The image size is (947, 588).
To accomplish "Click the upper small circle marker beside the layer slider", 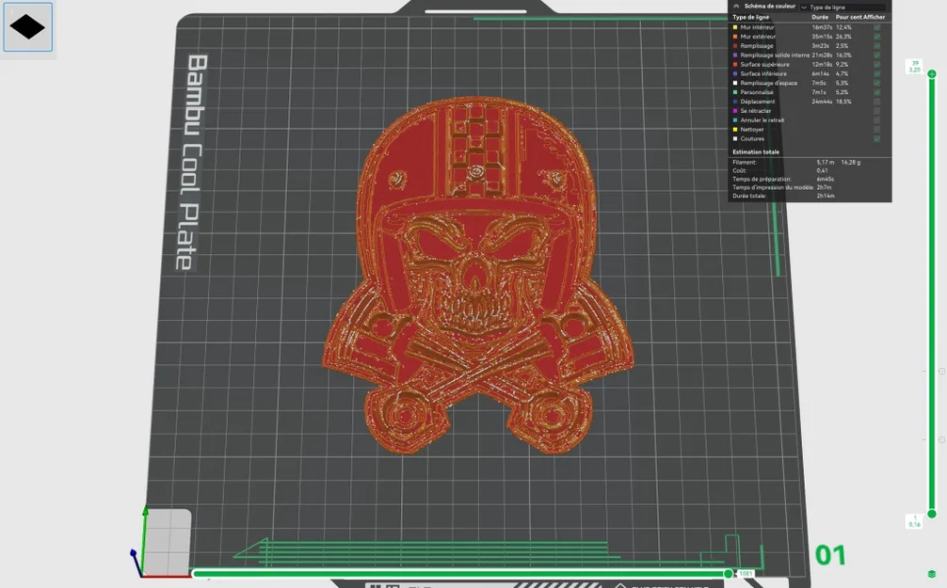I will pyautogui.click(x=941, y=372).
